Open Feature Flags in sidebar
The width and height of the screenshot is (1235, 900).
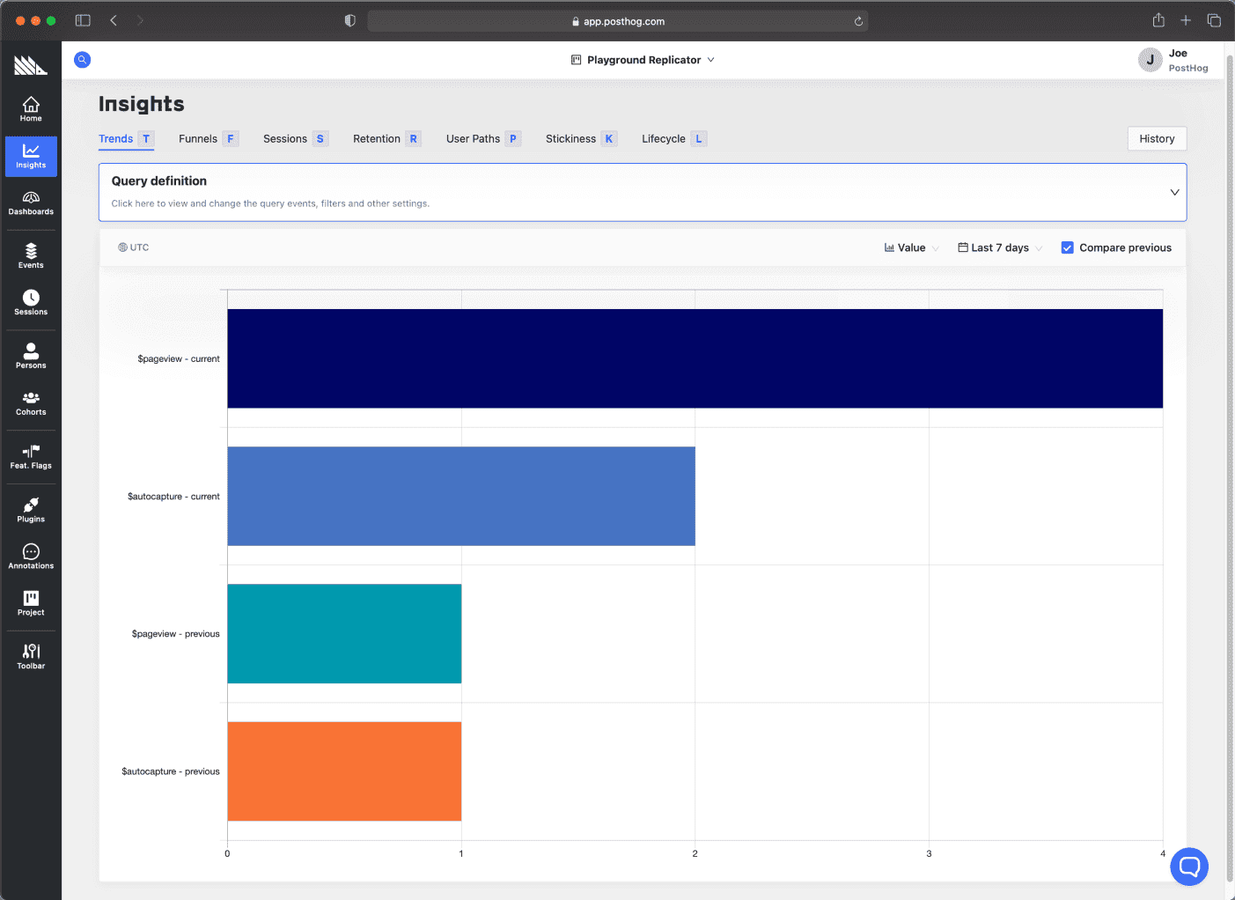31,456
